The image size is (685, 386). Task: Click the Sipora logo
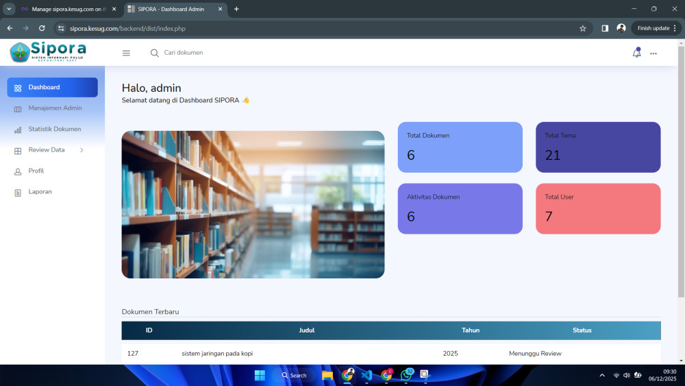coord(48,52)
